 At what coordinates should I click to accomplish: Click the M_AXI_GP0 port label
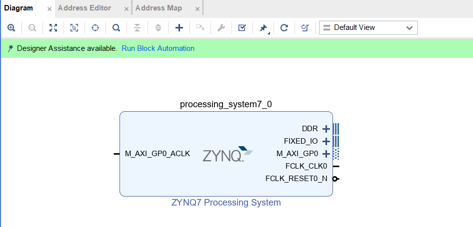297,154
